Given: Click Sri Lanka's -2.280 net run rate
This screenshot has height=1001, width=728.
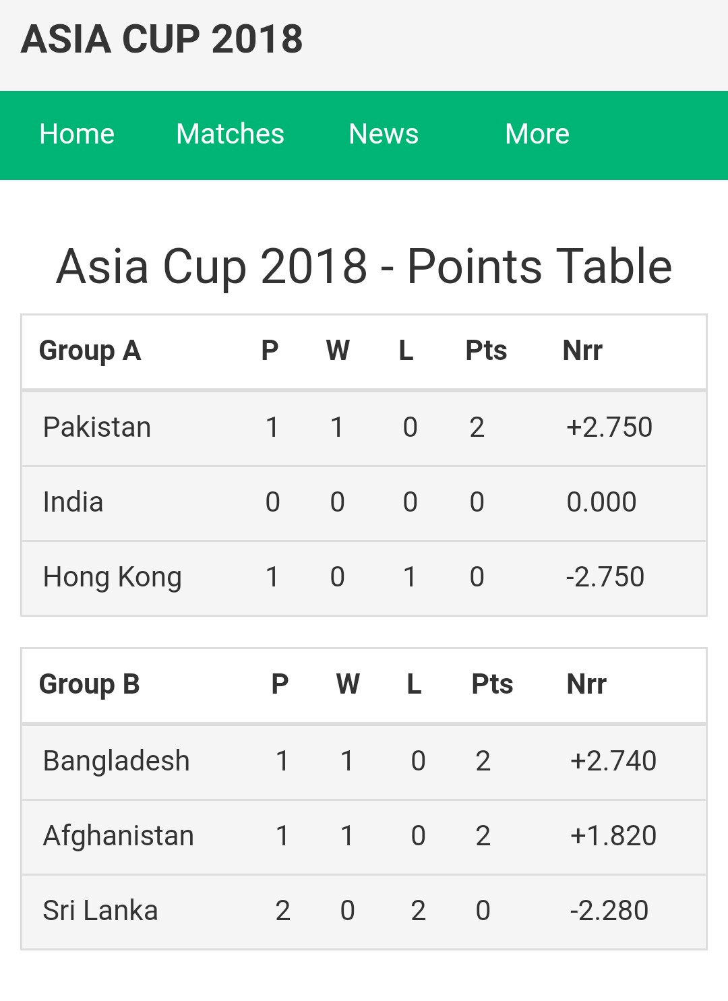Looking at the screenshot, I should [x=609, y=911].
